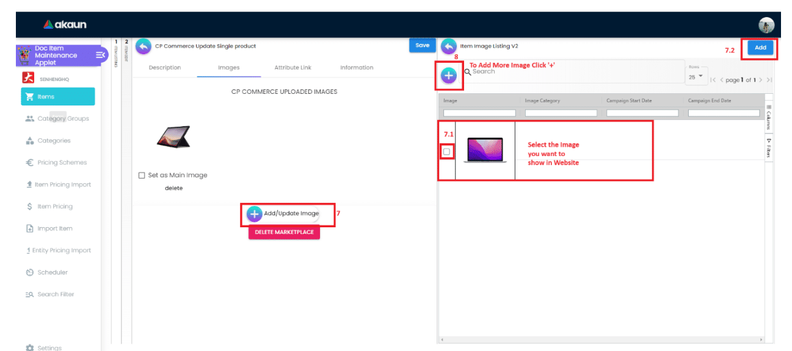This screenshot has height=351, width=792.
Task: Collapse sidebar using the menu toggle icon
Action: point(101,55)
